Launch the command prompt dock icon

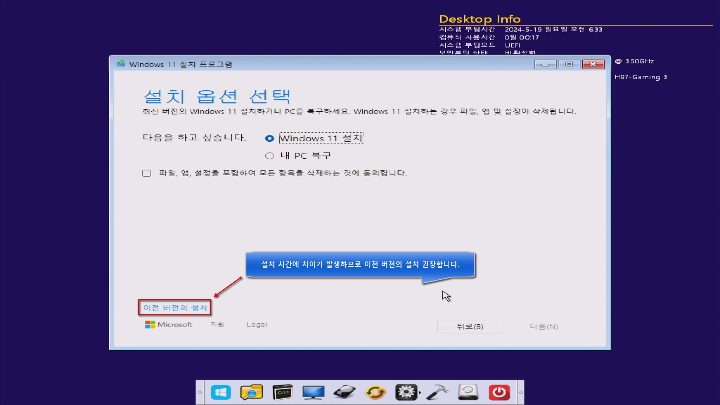click(x=282, y=392)
